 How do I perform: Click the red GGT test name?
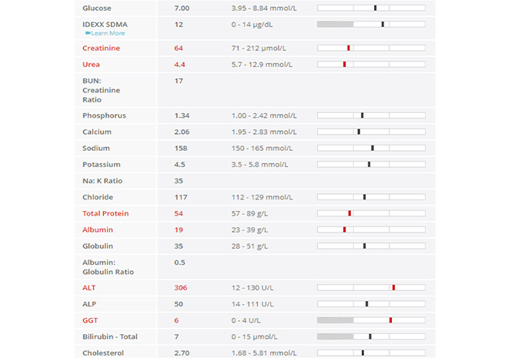(90, 320)
